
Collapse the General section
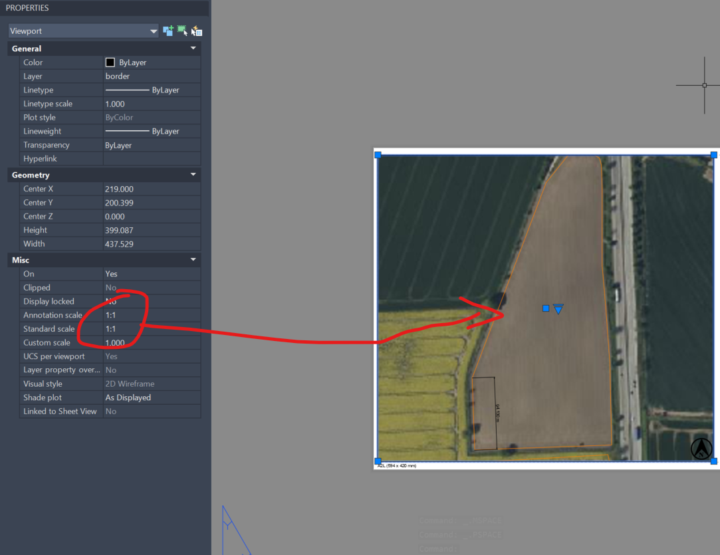click(193, 48)
